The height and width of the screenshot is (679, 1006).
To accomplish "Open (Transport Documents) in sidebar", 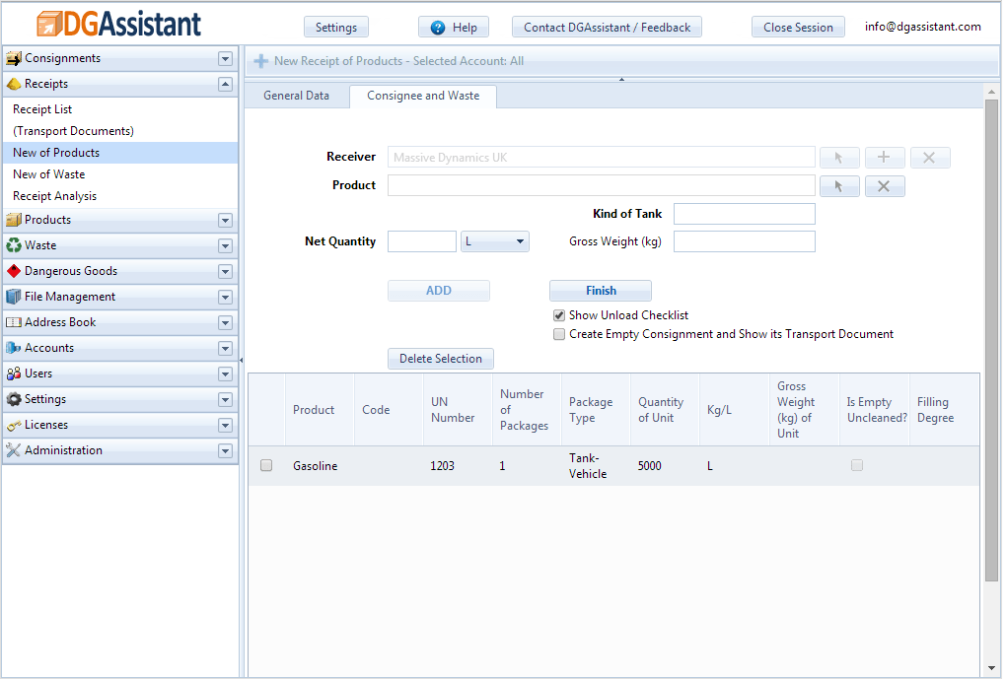I will tap(120, 131).
